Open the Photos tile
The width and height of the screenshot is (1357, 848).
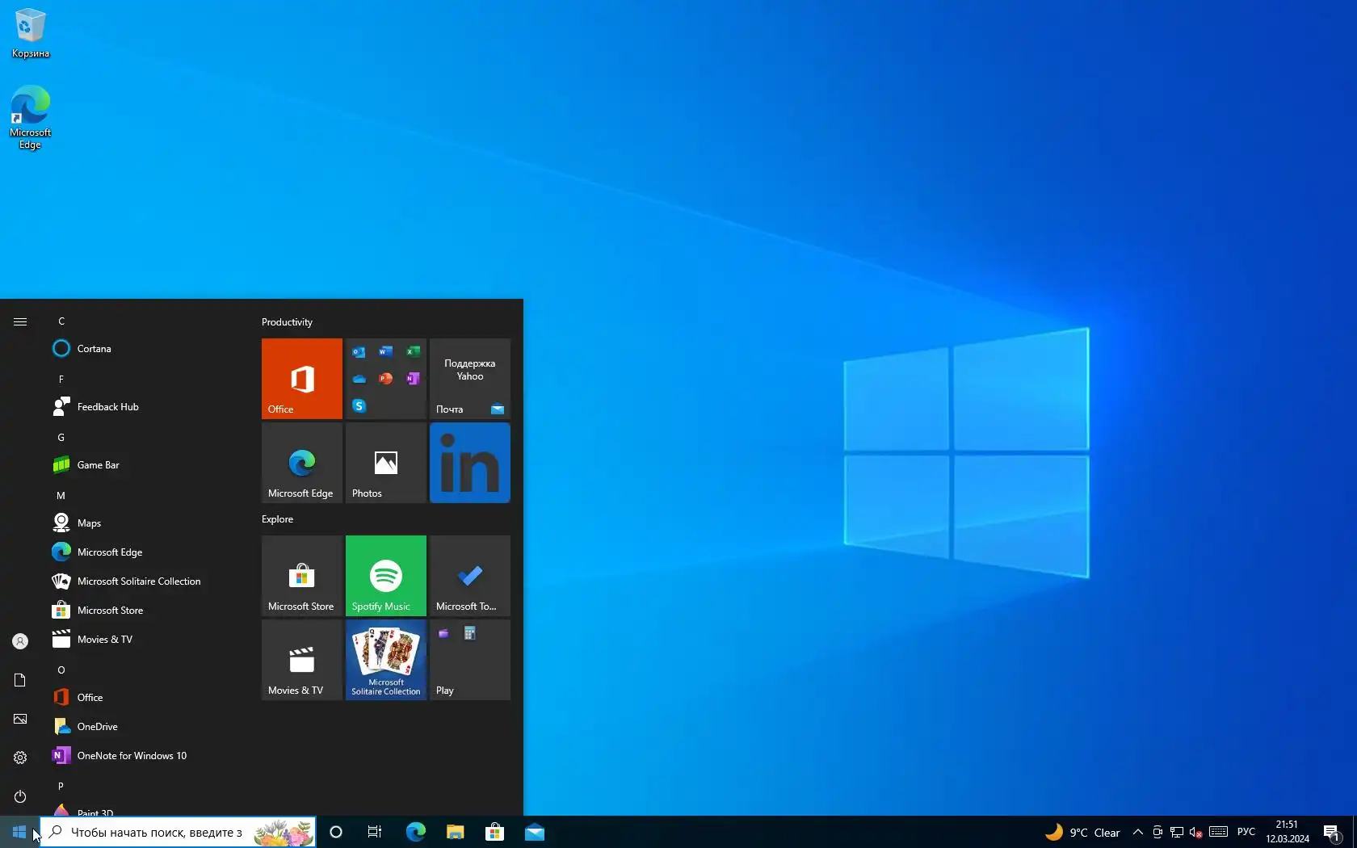click(386, 463)
